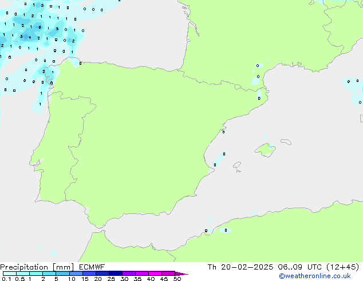Click legend label '50'
The image size is (363, 281).
click(177, 279)
